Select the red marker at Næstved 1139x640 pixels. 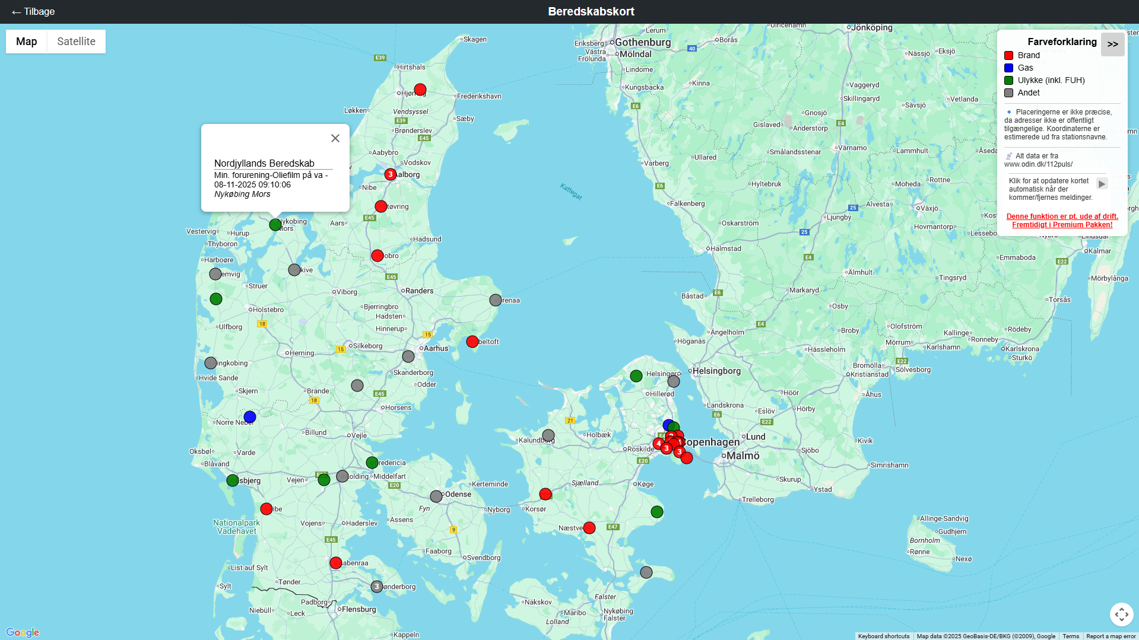[589, 528]
